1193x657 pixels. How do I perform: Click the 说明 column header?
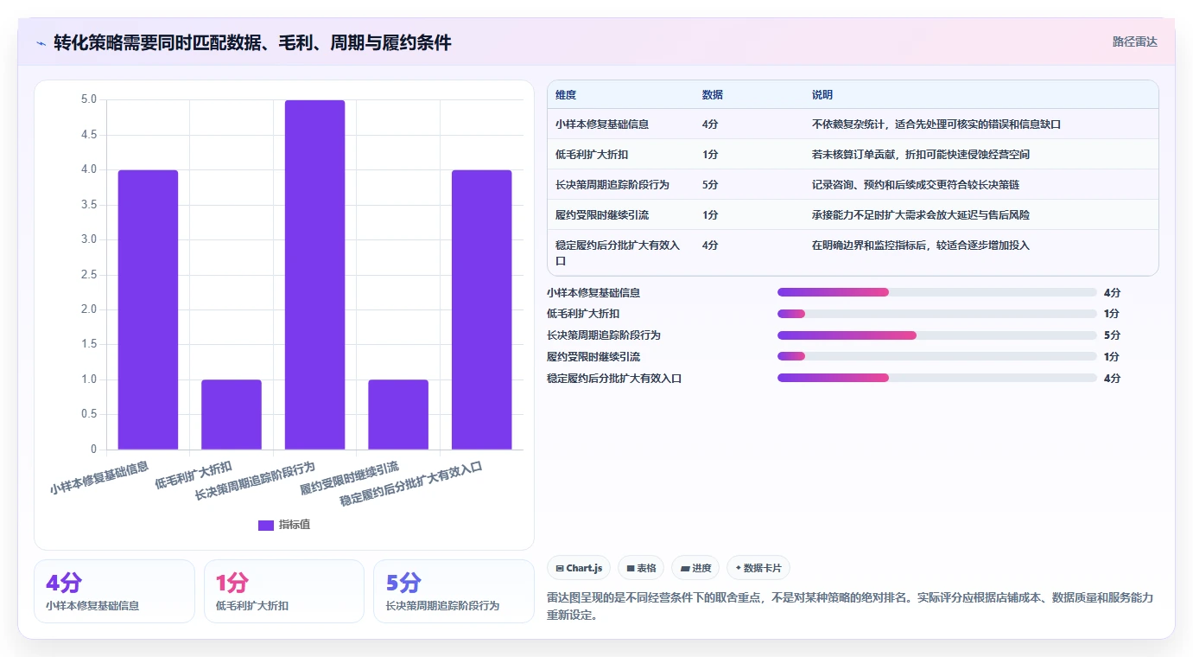point(822,95)
